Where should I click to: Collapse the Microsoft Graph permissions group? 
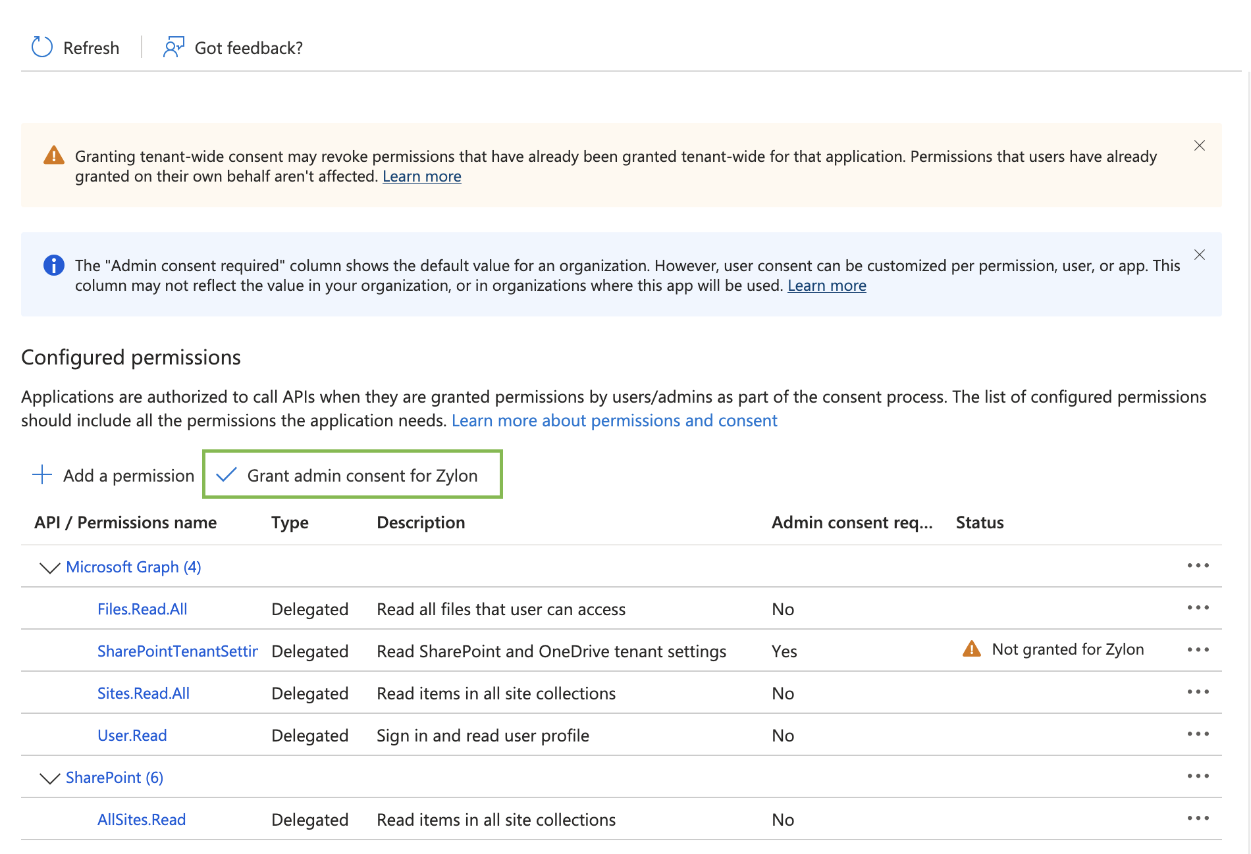50,567
